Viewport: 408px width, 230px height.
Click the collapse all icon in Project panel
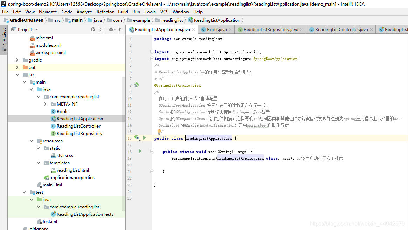click(x=101, y=30)
